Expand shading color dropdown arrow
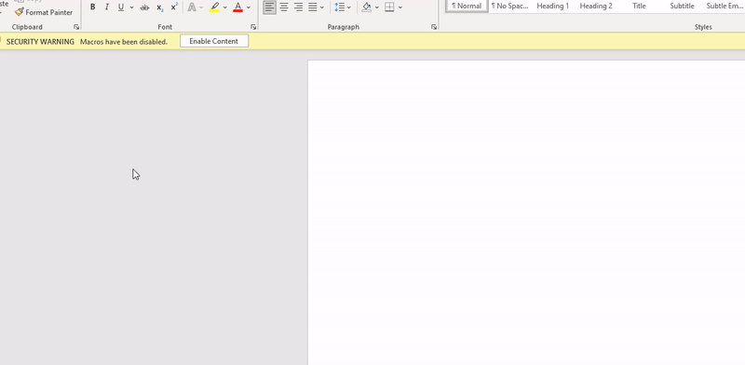This screenshot has height=365, width=745. click(x=377, y=7)
